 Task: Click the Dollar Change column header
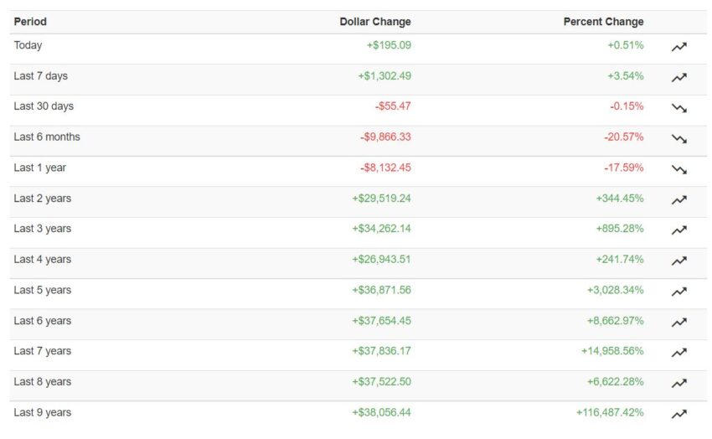(x=375, y=22)
